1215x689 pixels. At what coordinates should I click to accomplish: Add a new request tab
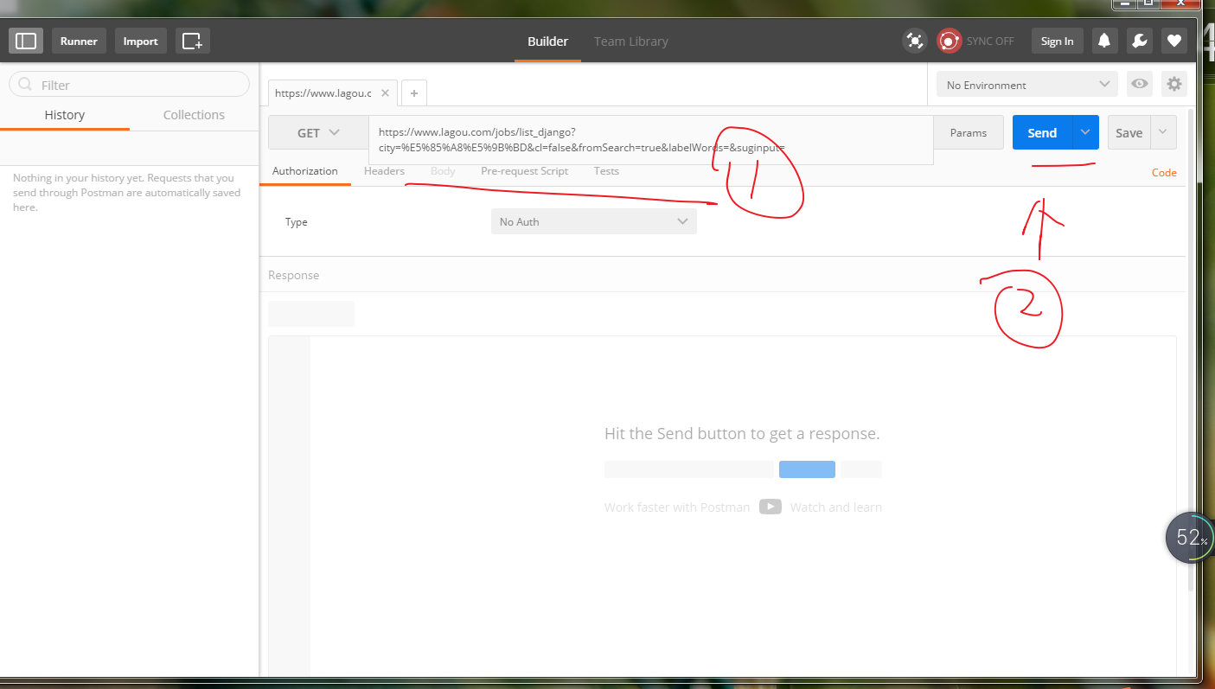tap(413, 93)
